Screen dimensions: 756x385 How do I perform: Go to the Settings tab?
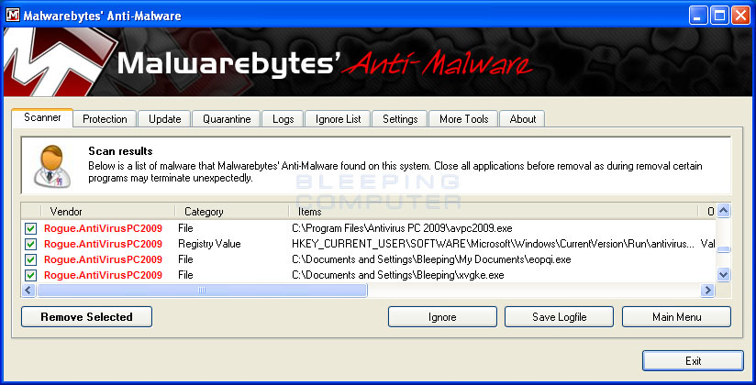click(x=400, y=119)
